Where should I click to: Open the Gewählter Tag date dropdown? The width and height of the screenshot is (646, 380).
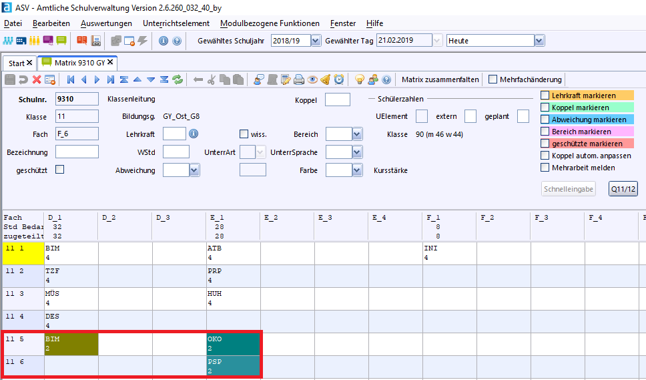point(438,40)
